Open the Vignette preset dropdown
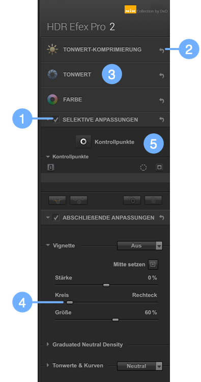201x382 pixels. pos(140,246)
